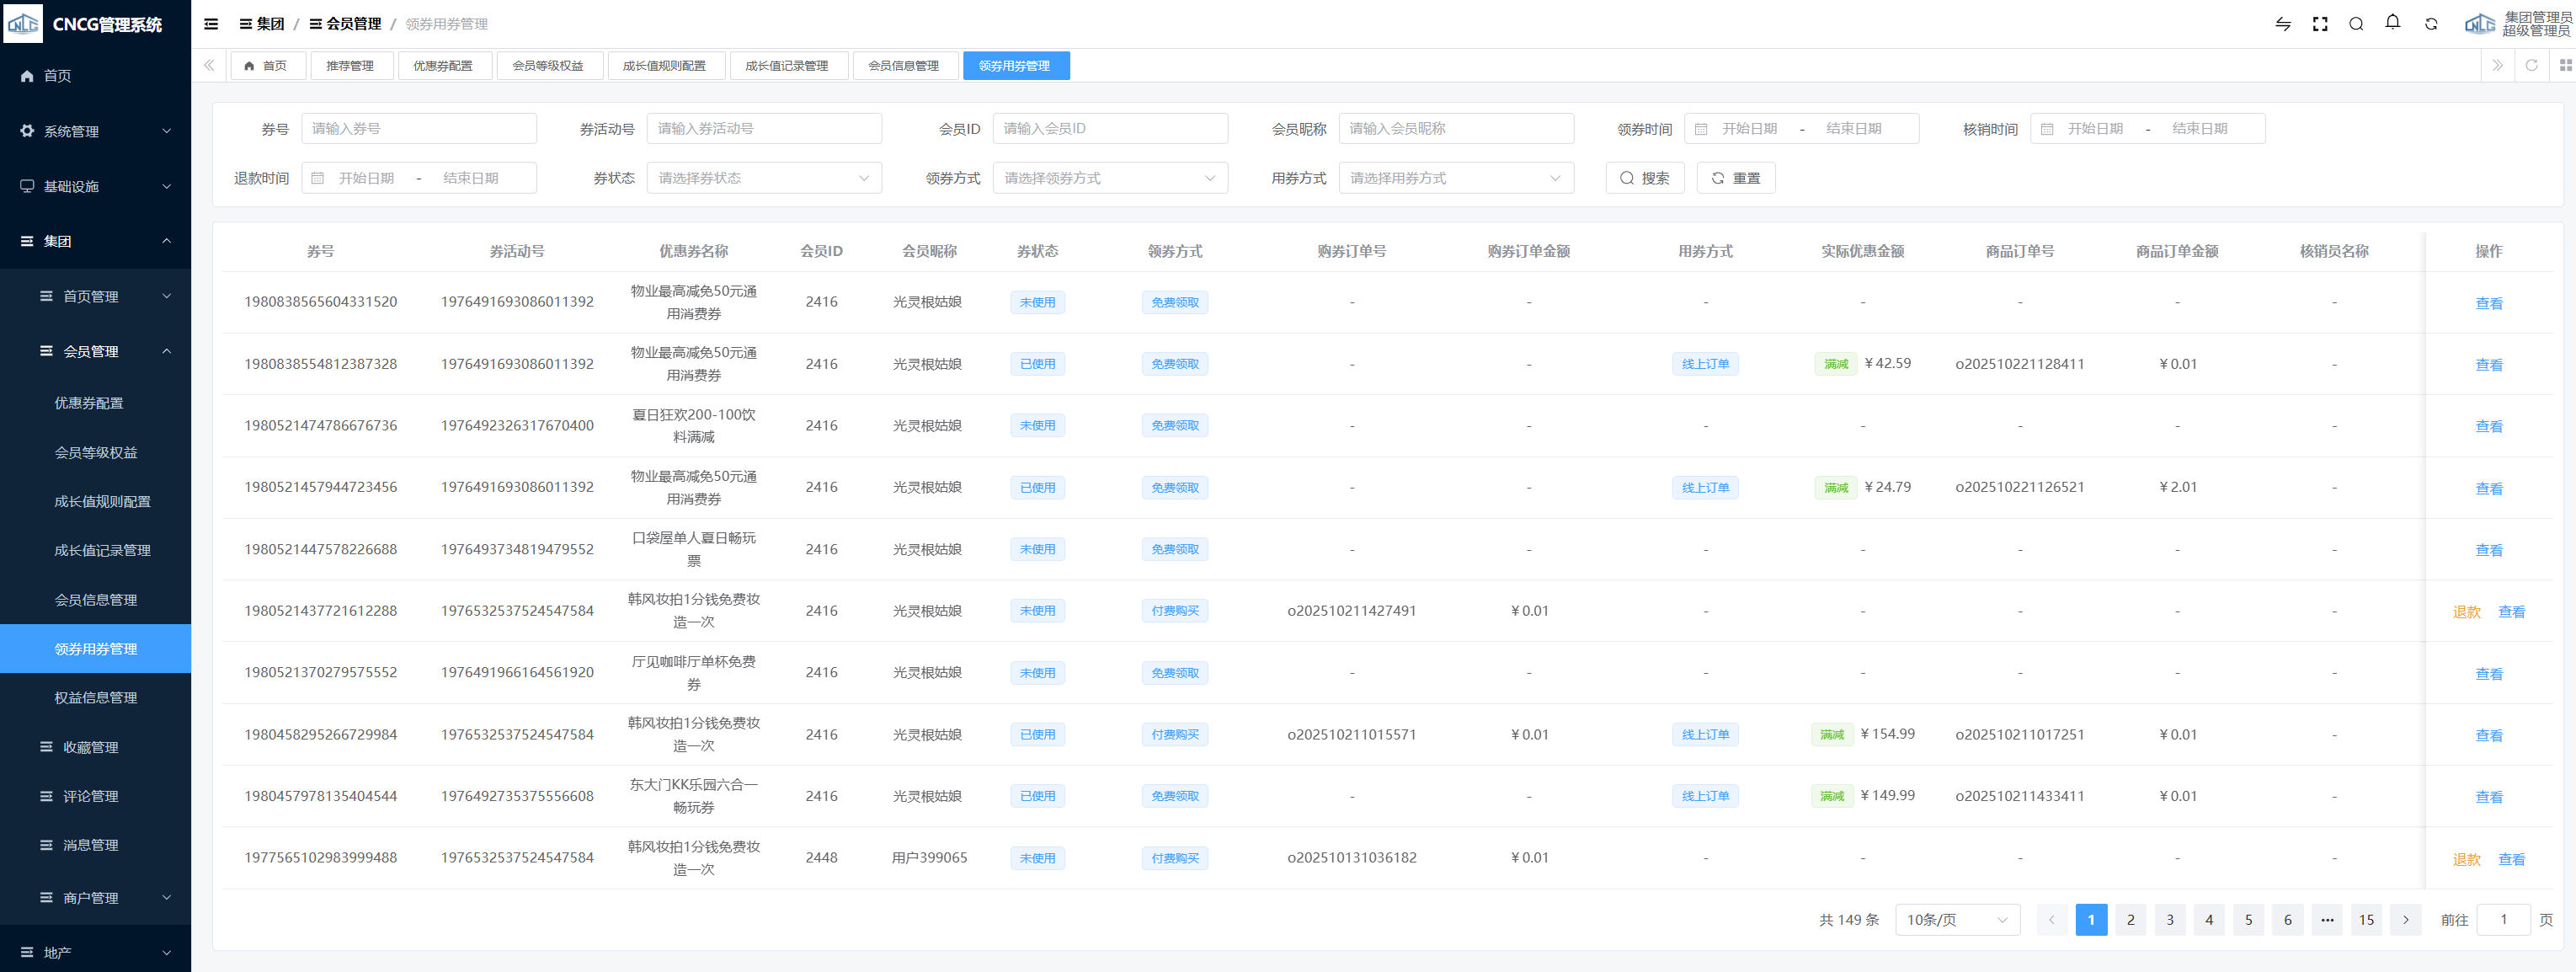The height and width of the screenshot is (972, 2576).
Task: Open the 10条/页 page size selector
Action: coord(1956,919)
